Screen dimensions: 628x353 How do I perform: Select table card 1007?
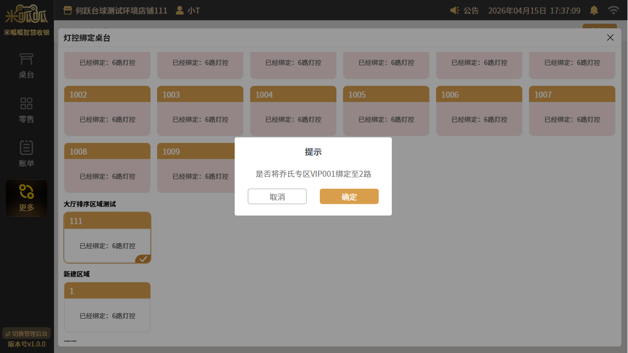572,111
